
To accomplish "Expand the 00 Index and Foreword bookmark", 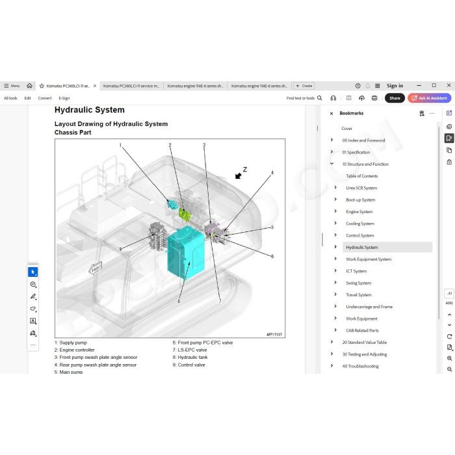I will (331, 140).
